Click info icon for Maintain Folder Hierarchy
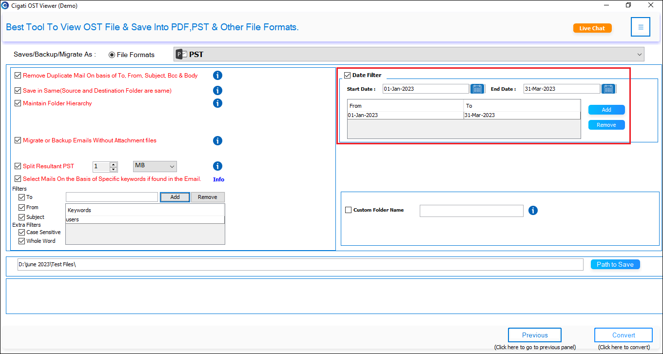663x354 pixels. [x=218, y=103]
